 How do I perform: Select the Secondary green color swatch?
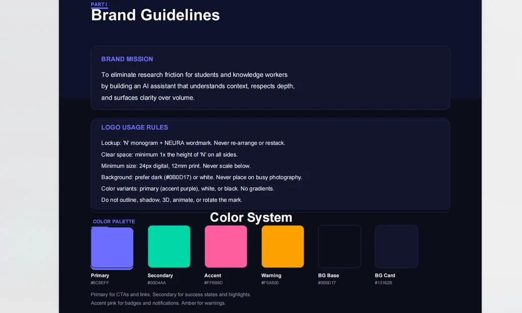click(x=169, y=246)
